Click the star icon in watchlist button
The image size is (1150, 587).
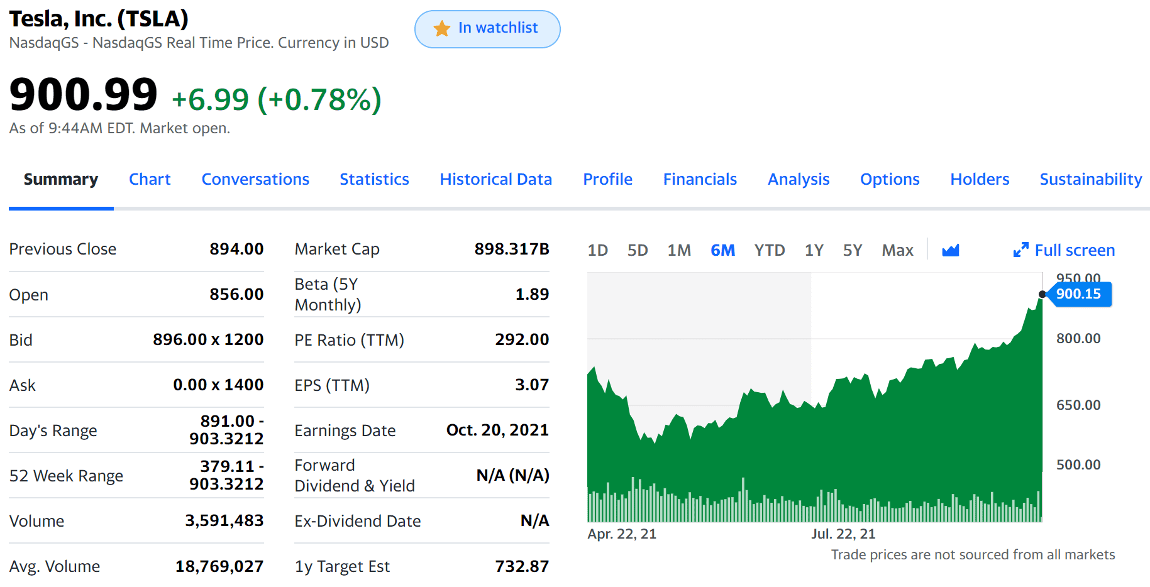[x=442, y=28]
